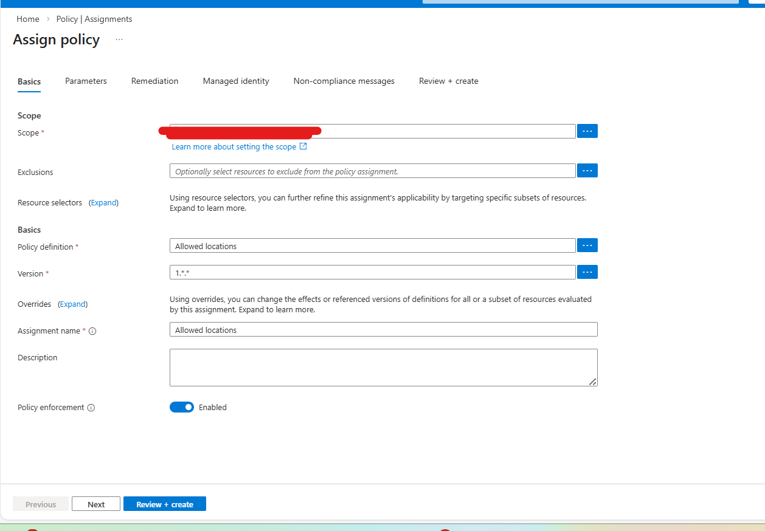Click the blue Review + create button
The image size is (765, 531).
pyautogui.click(x=165, y=504)
